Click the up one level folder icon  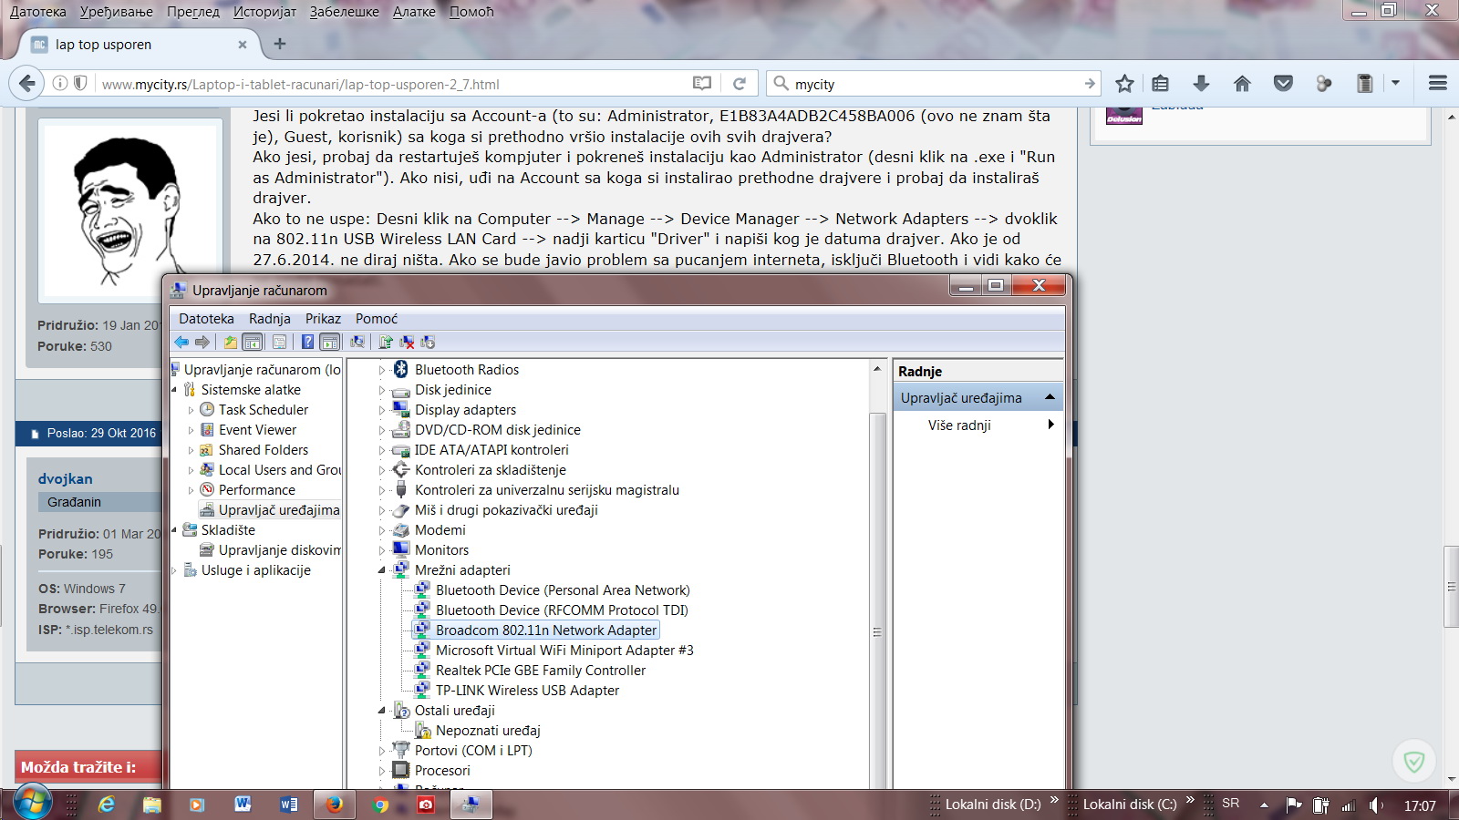[x=231, y=342]
